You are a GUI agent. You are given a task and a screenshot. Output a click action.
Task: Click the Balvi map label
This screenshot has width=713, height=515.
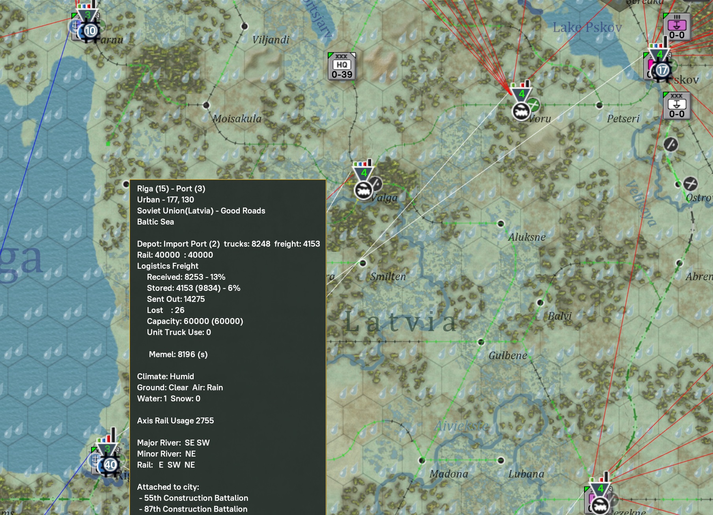click(560, 316)
